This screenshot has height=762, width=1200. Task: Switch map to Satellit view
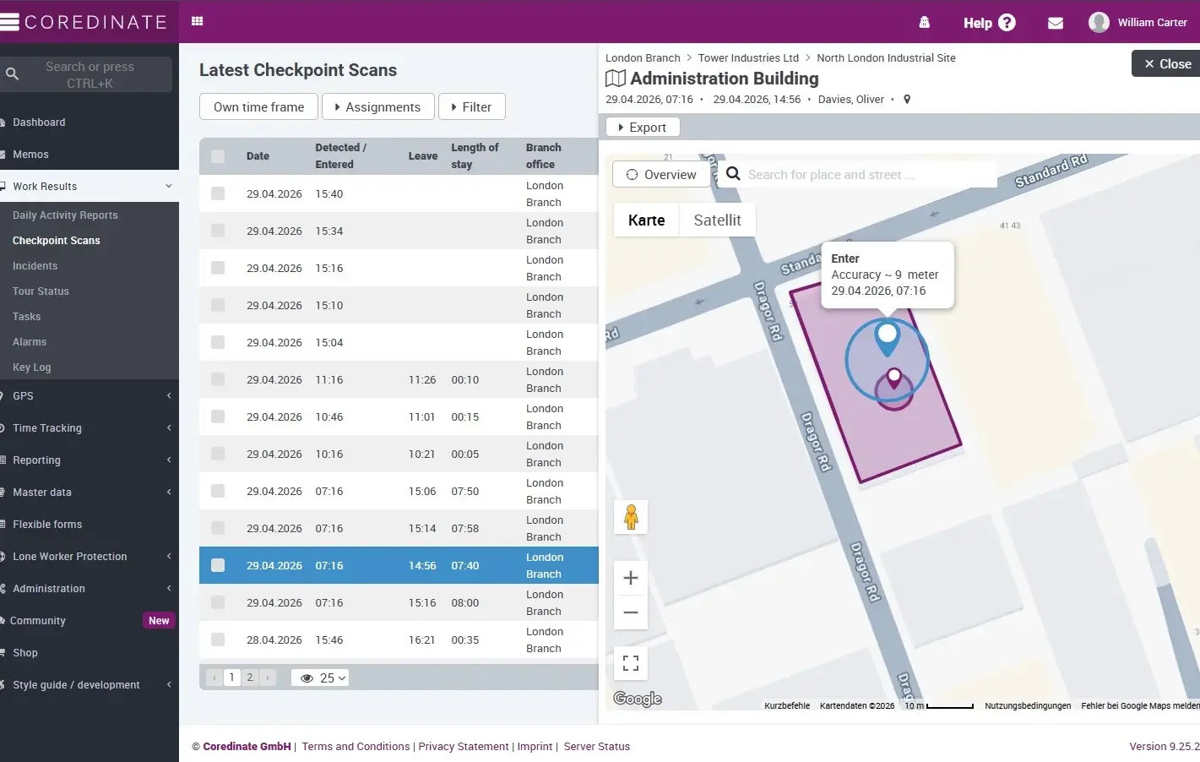(717, 220)
